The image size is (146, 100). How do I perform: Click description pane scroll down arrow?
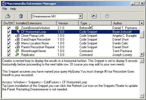pyautogui.click(x=142, y=96)
